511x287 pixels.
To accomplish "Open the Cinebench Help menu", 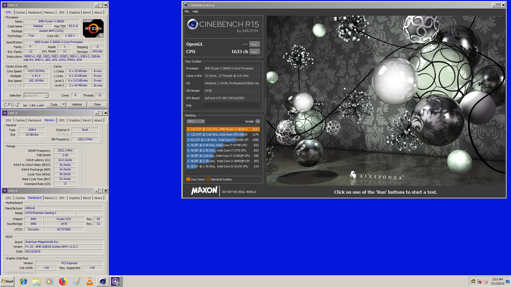I will (x=195, y=11).
